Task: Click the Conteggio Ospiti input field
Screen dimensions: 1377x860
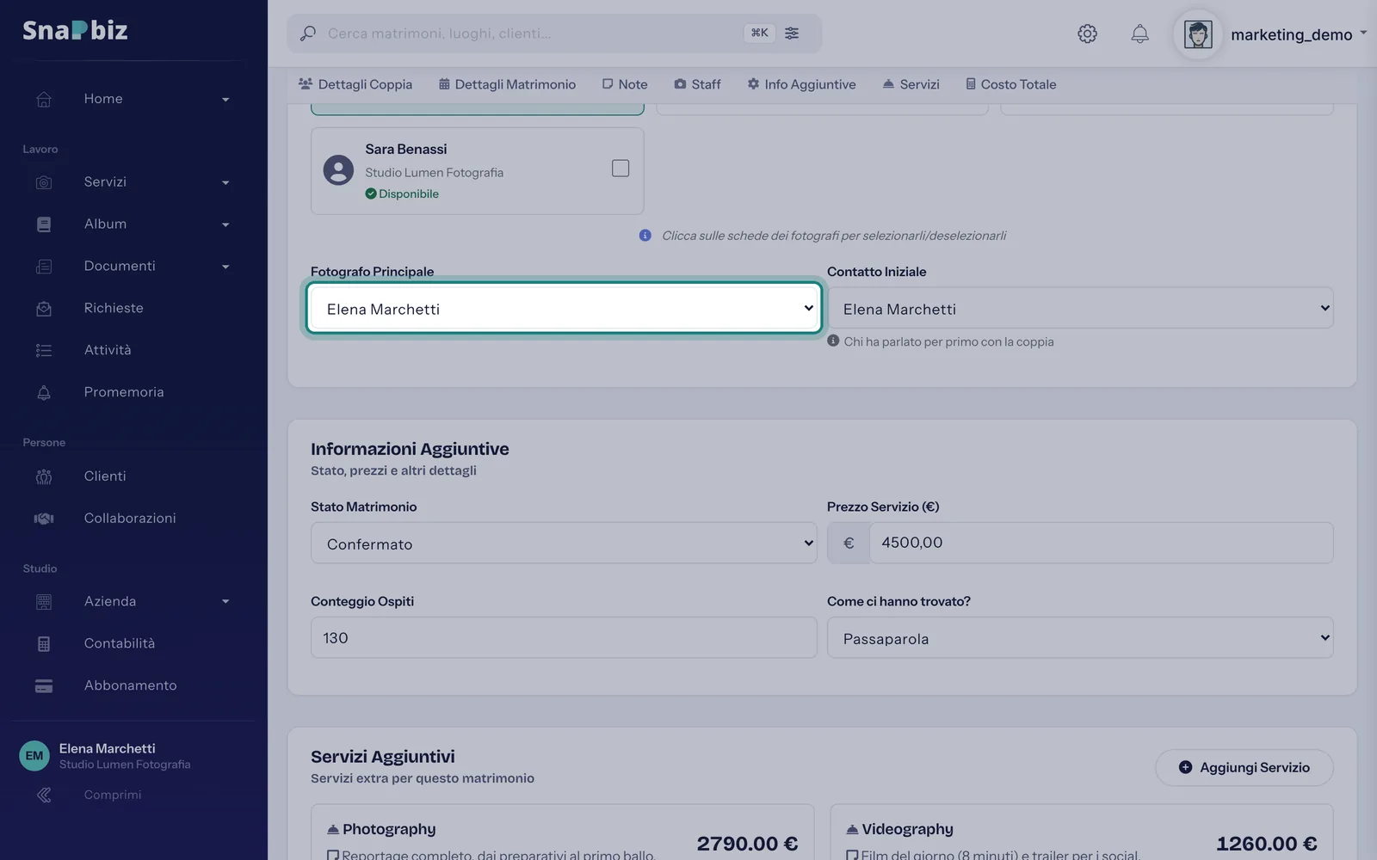Action: tap(564, 637)
